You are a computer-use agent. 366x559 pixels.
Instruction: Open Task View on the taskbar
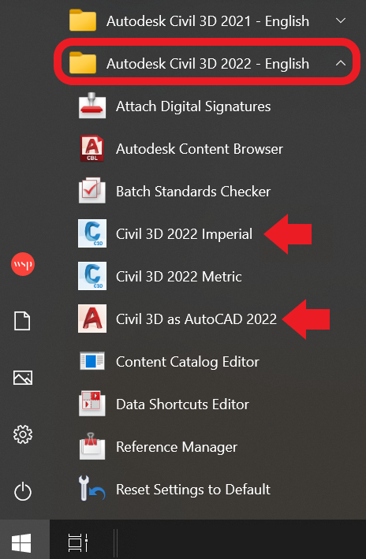point(78,543)
